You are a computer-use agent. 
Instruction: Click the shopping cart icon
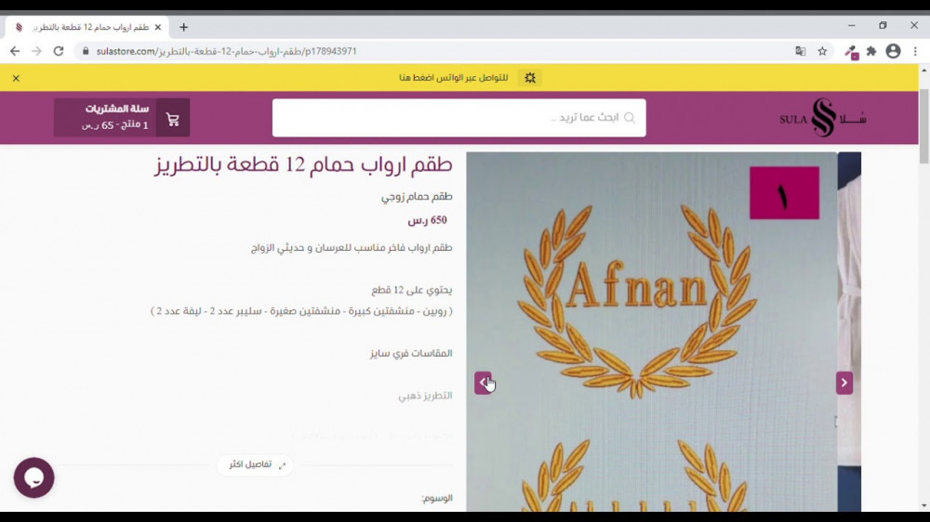(172, 119)
